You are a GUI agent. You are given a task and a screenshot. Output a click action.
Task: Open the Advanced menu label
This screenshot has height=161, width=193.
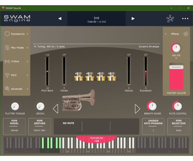pyautogui.click(x=16, y=89)
